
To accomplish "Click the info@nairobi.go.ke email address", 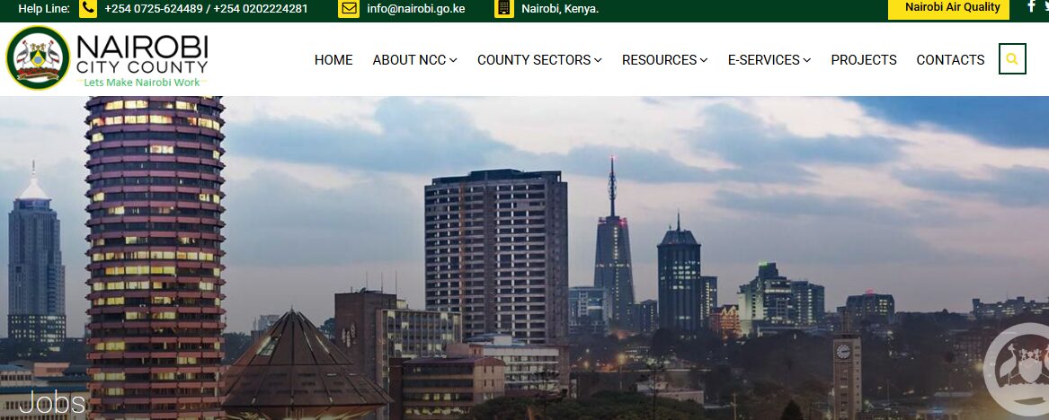I will point(415,9).
